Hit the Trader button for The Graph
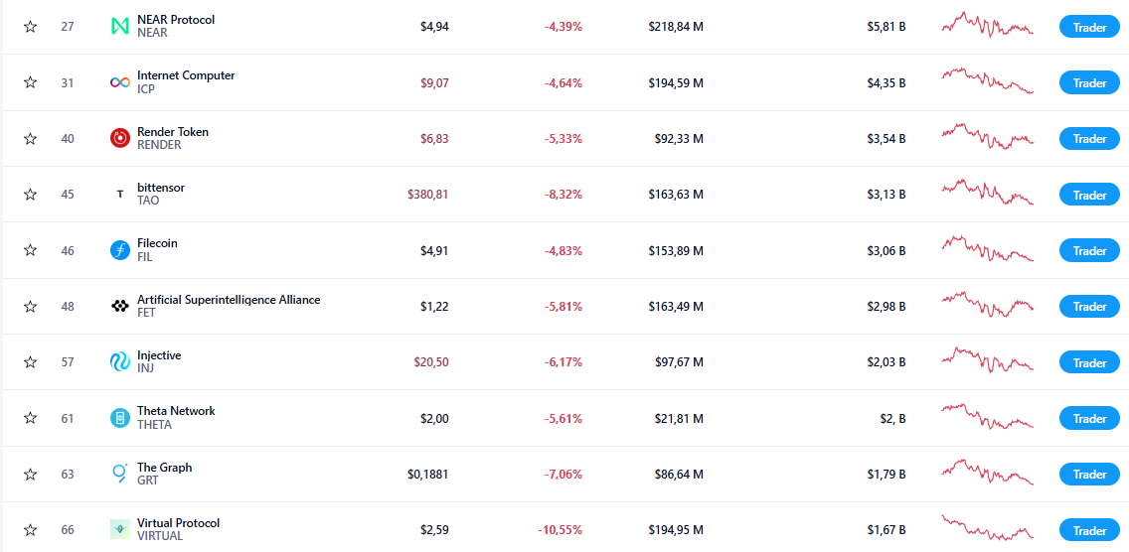The height and width of the screenshot is (552, 1129). 1089,475
